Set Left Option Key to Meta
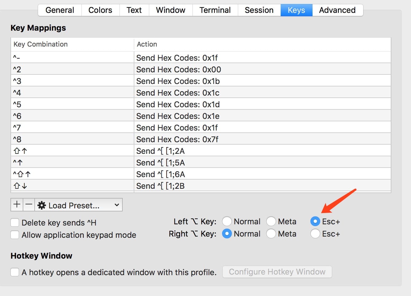 (x=271, y=221)
